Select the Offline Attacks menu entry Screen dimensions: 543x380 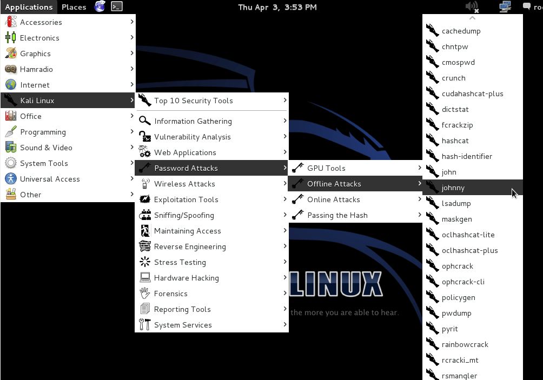355,183
